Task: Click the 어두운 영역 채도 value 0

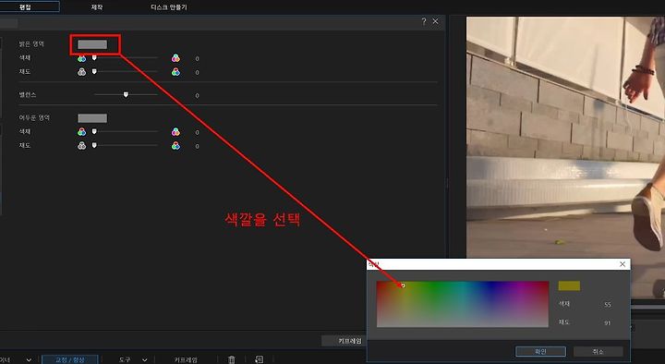Action: pos(197,146)
